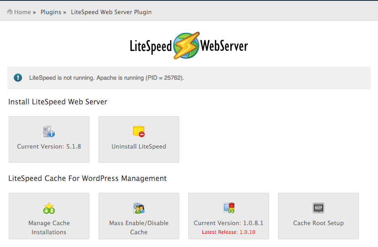Click the yellow box Uninstall icon
Viewport: 378px width, 247px height.
pyautogui.click(x=139, y=131)
